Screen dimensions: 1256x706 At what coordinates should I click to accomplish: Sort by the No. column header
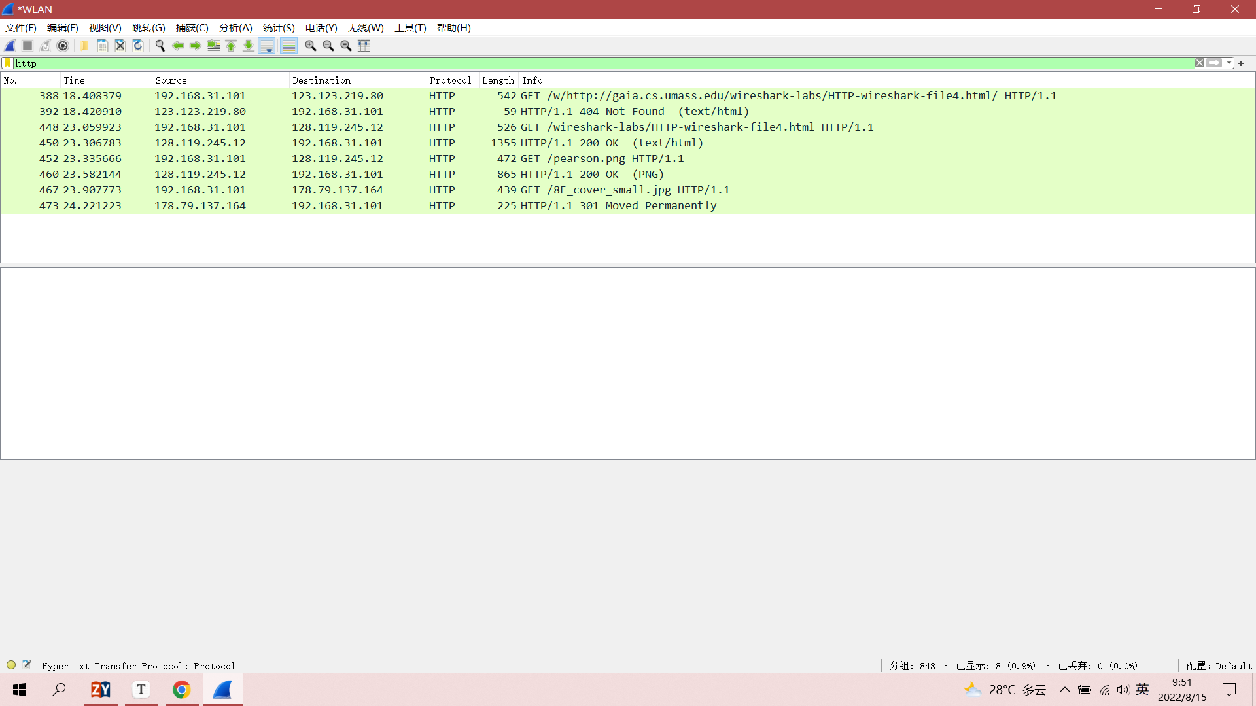31,80
